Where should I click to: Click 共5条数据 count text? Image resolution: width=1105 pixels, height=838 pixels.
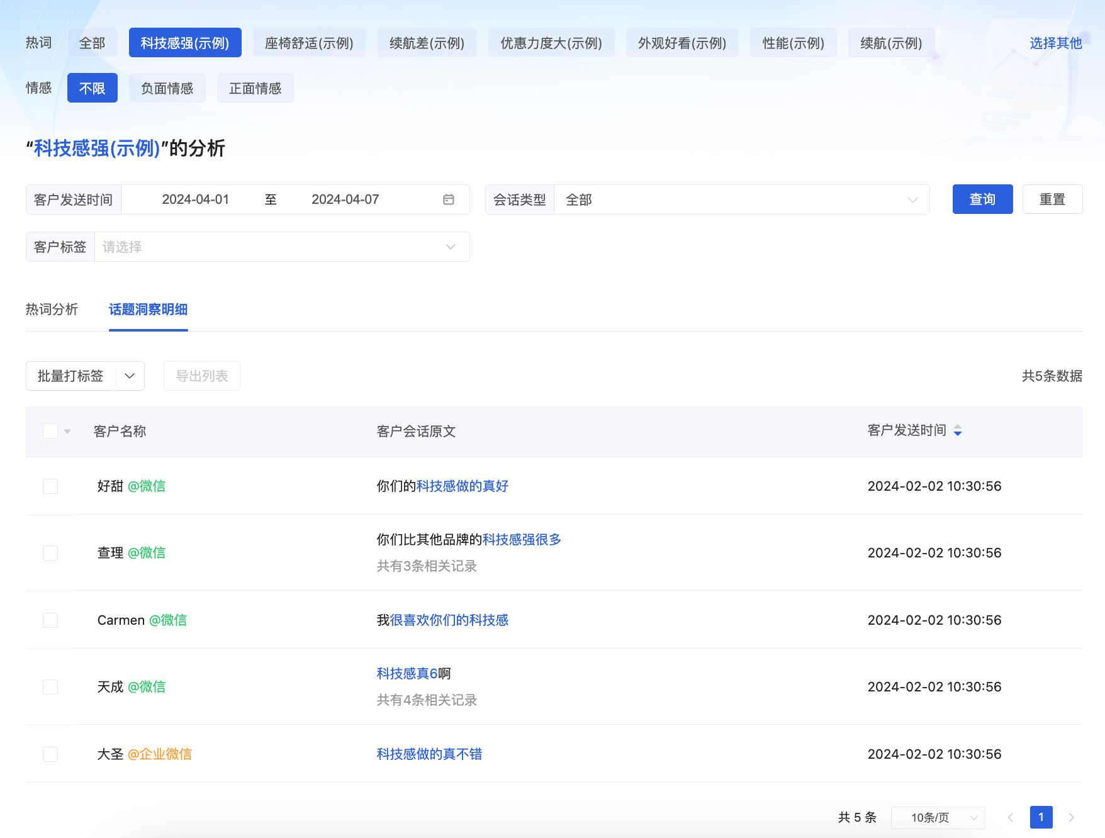[x=1052, y=376]
